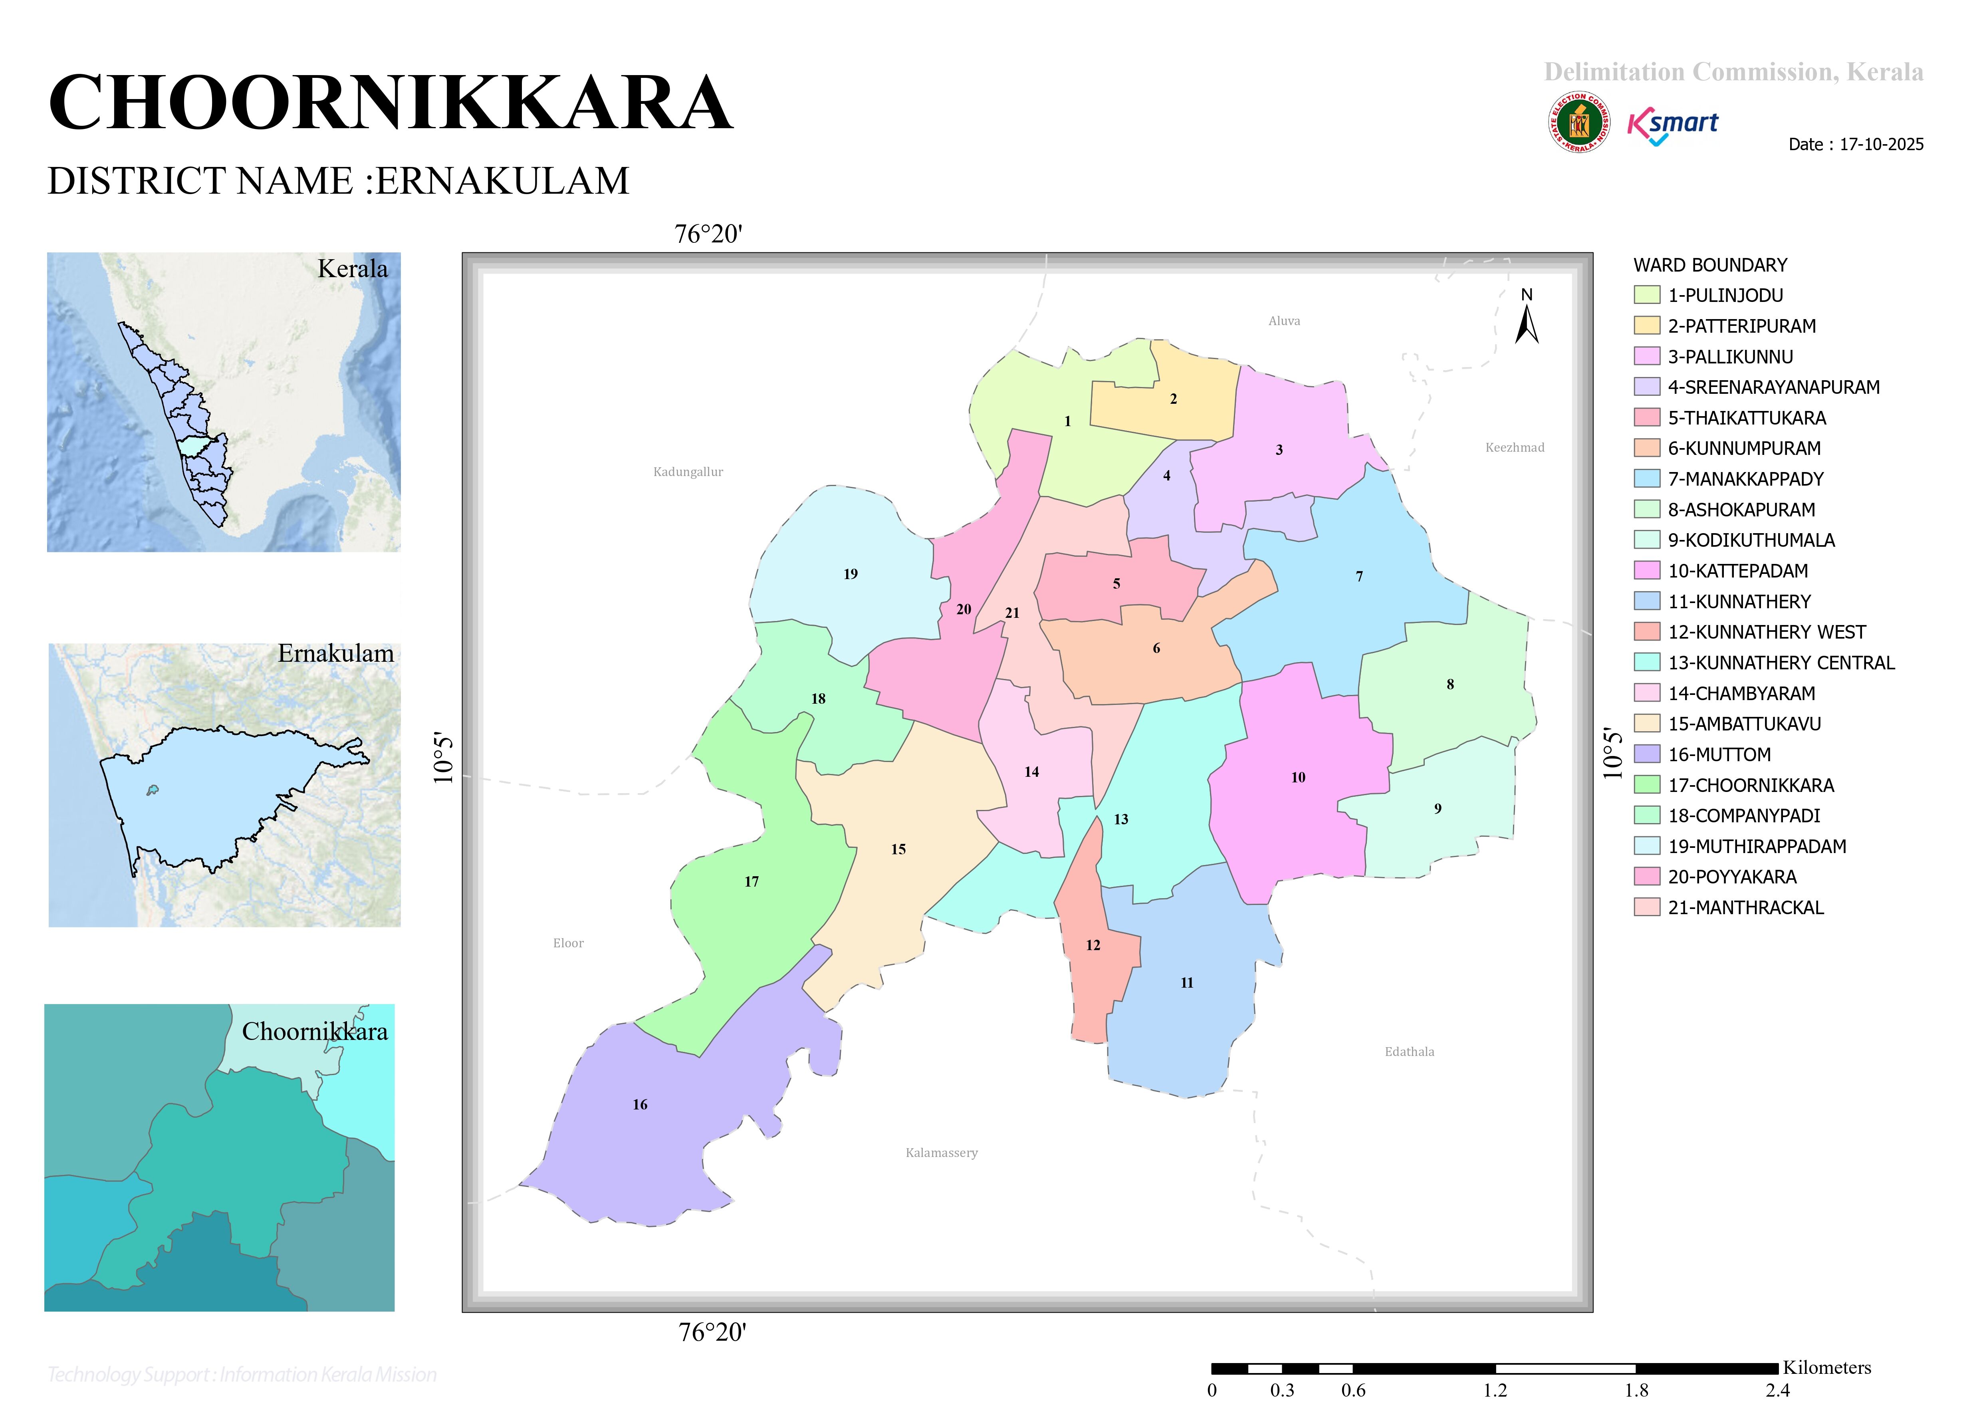Click the 8-ASHOKAPURAM legend entry text
Viewport: 1981px width, 1401px height.
1741,510
